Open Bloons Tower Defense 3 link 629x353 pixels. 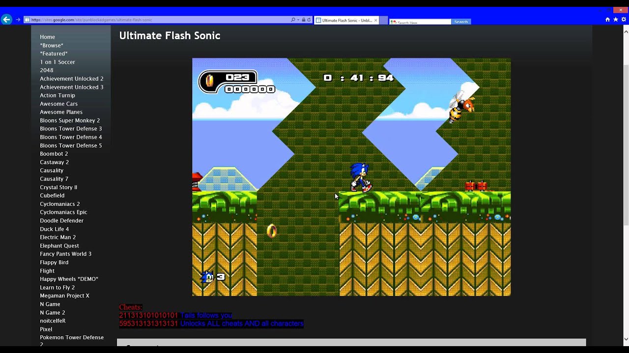[71, 128]
